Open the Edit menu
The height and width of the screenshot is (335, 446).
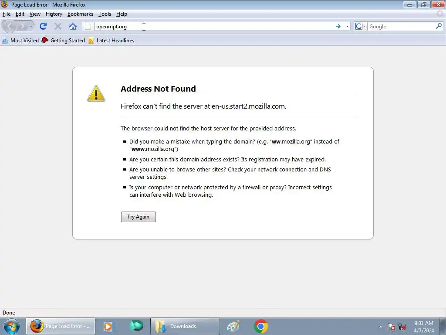[x=20, y=14]
